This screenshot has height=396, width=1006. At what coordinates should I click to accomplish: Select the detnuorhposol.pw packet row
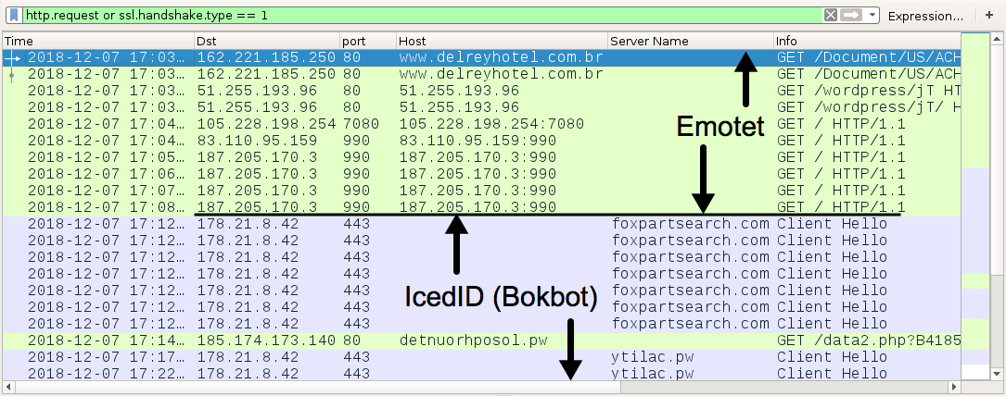pos(482,341)
